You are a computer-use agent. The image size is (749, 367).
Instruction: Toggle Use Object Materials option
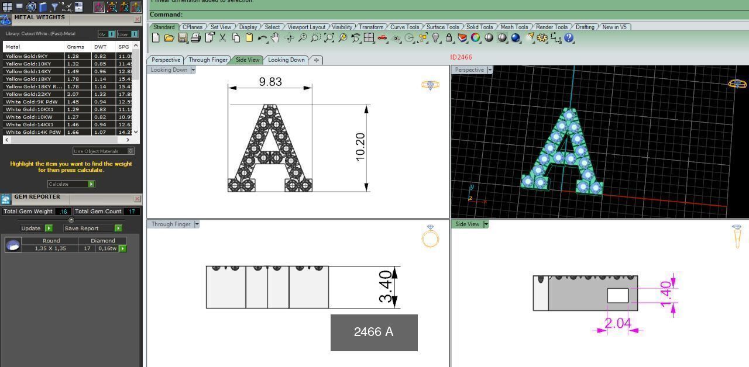click(x=103, y=151)
